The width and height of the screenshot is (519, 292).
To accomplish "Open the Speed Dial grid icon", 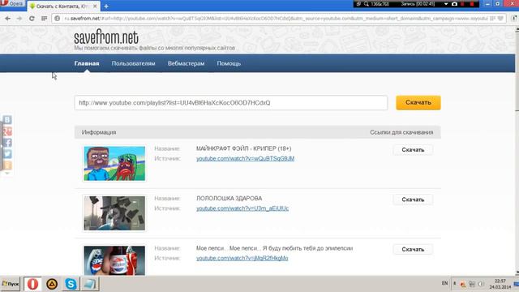I will click(44, 19).
